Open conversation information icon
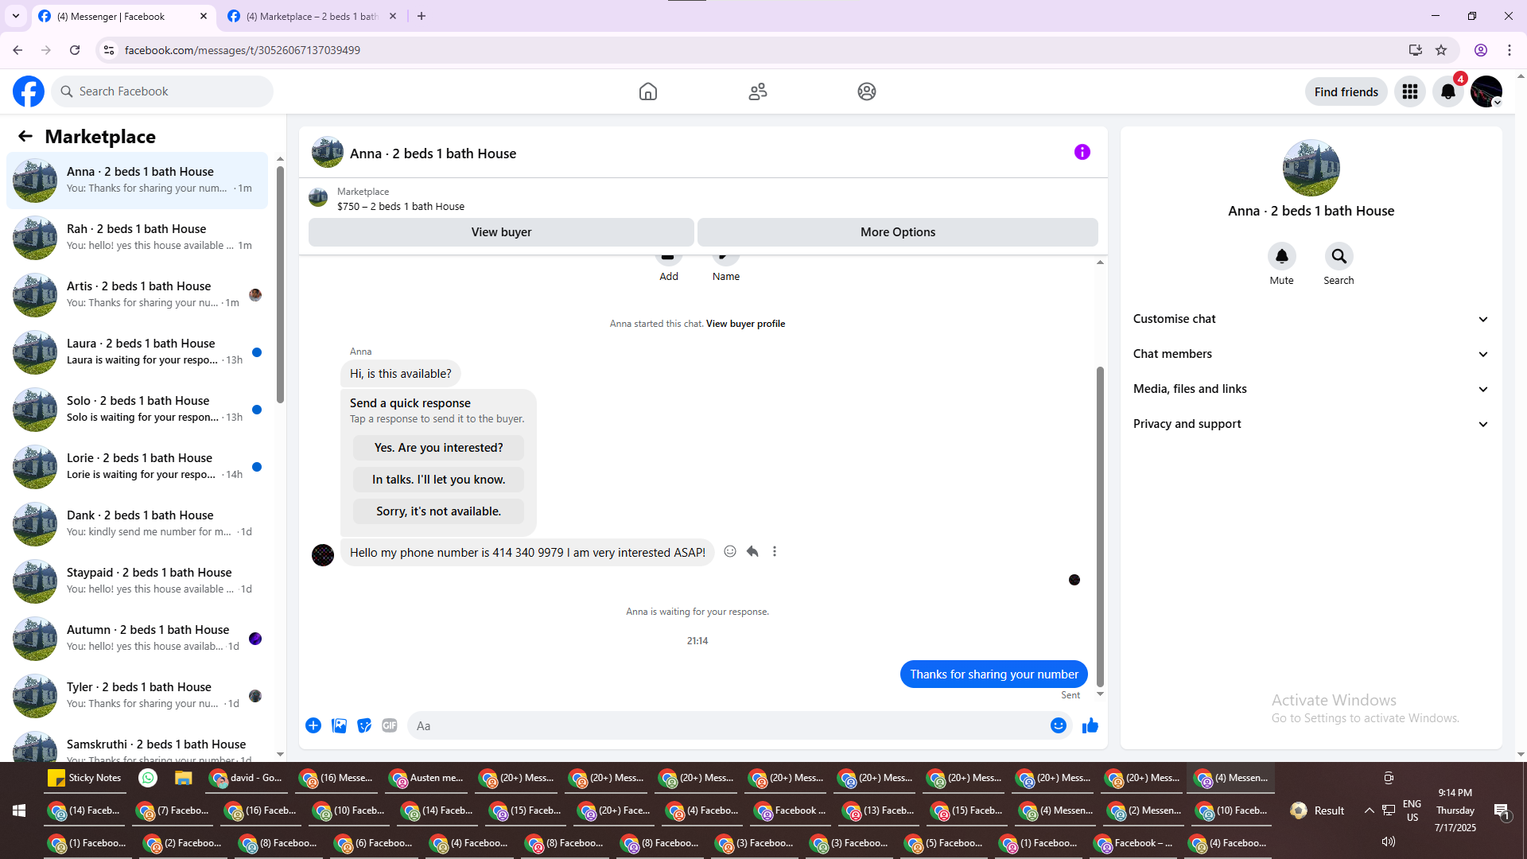Viewport: 1527px width, 859px height. point(1082,152)
